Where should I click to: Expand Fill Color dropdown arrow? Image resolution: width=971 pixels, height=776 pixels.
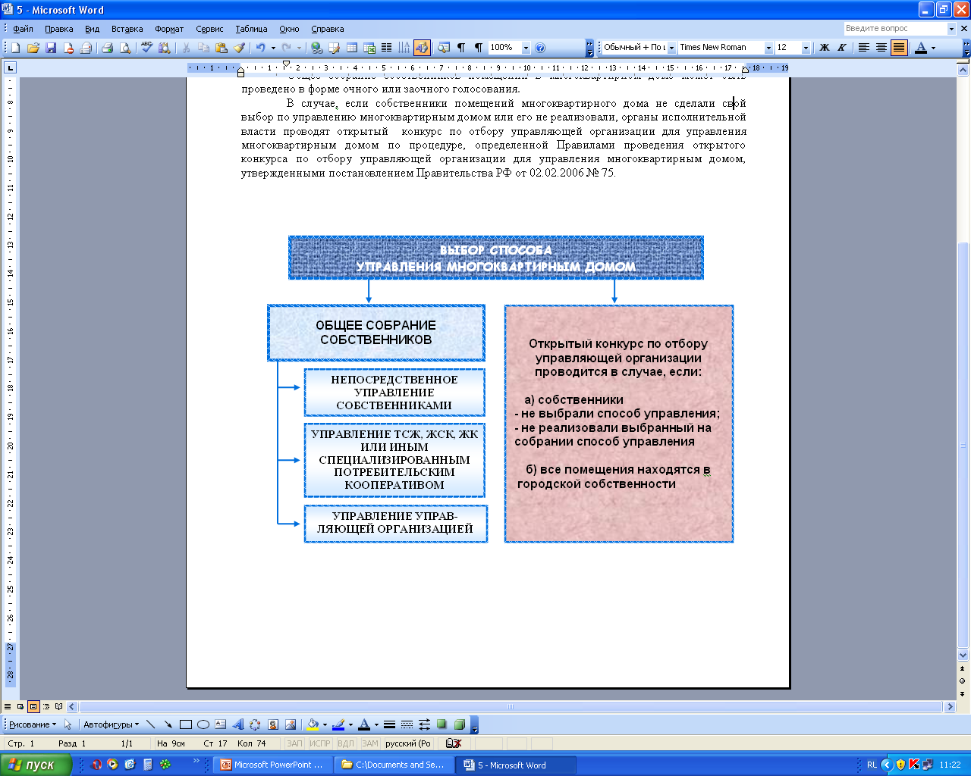coord(325,724)
